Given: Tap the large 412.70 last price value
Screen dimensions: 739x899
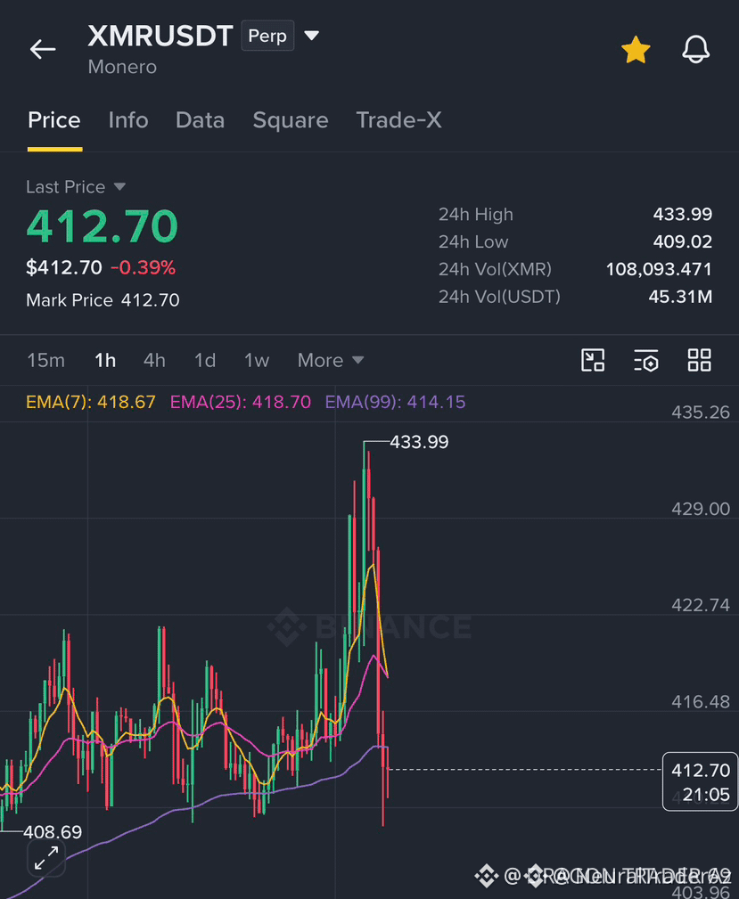Looking at the screenshot, I should pyautogui.click(x=103, y=226).
